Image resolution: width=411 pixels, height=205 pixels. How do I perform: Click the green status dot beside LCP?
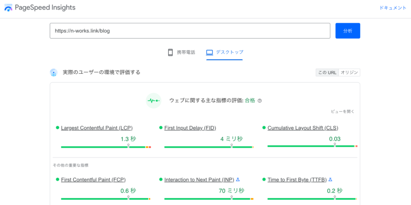(x=57, y=128)
